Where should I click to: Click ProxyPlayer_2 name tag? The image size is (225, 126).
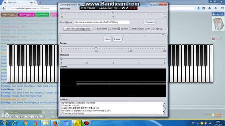click(x=9, y=15)
